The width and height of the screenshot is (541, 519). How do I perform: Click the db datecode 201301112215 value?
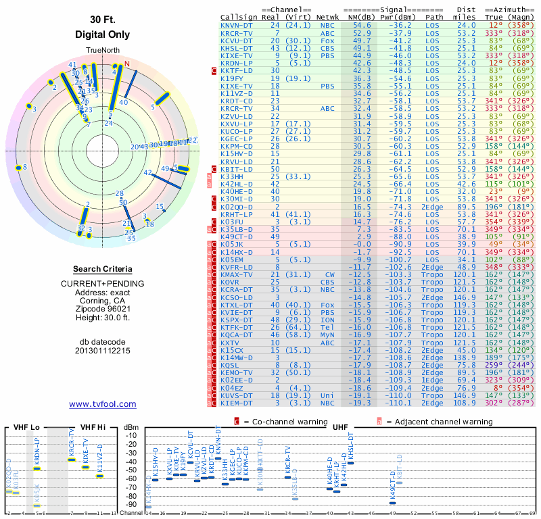click(103, 351)
